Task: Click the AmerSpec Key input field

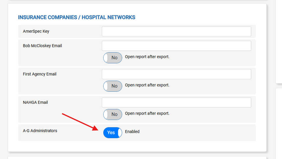Action: tap(176, 31)
